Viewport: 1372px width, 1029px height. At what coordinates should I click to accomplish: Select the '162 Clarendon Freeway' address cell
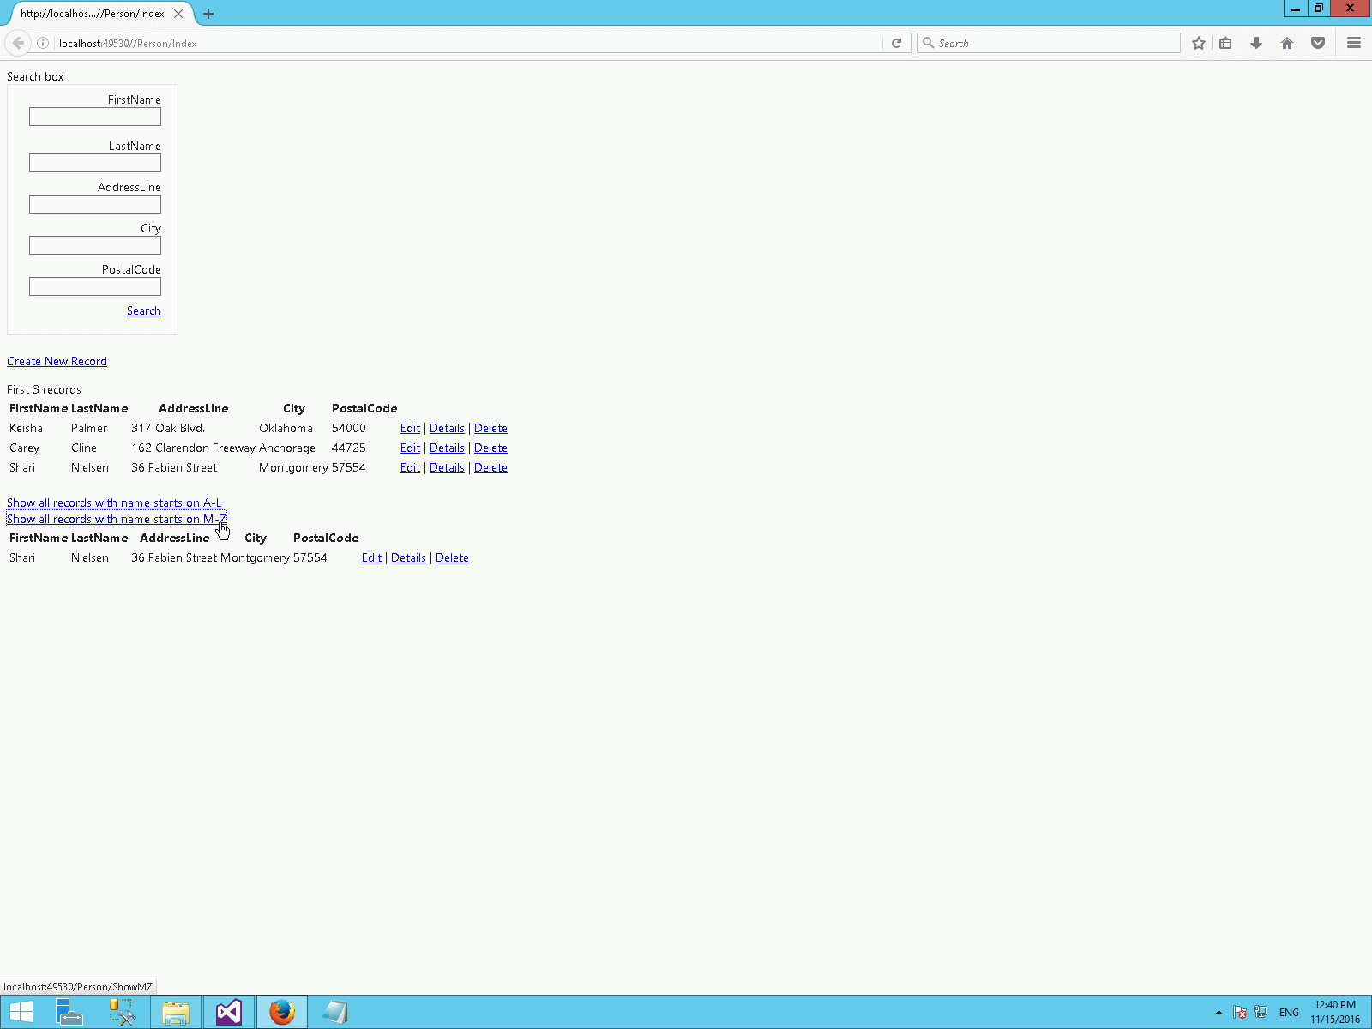pyautogui.click(x=193, y=448)
